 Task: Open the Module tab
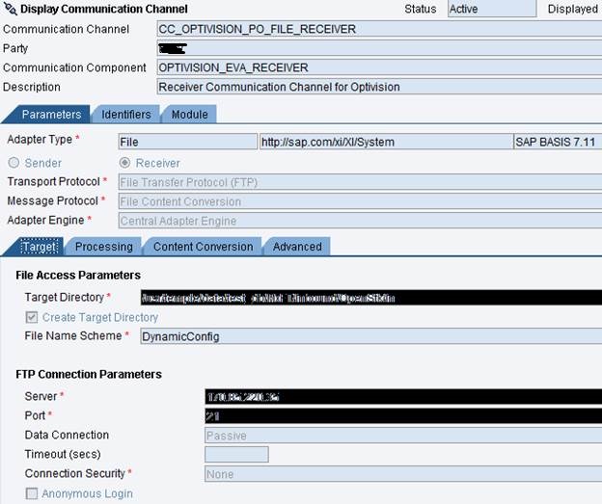(190, 115)
